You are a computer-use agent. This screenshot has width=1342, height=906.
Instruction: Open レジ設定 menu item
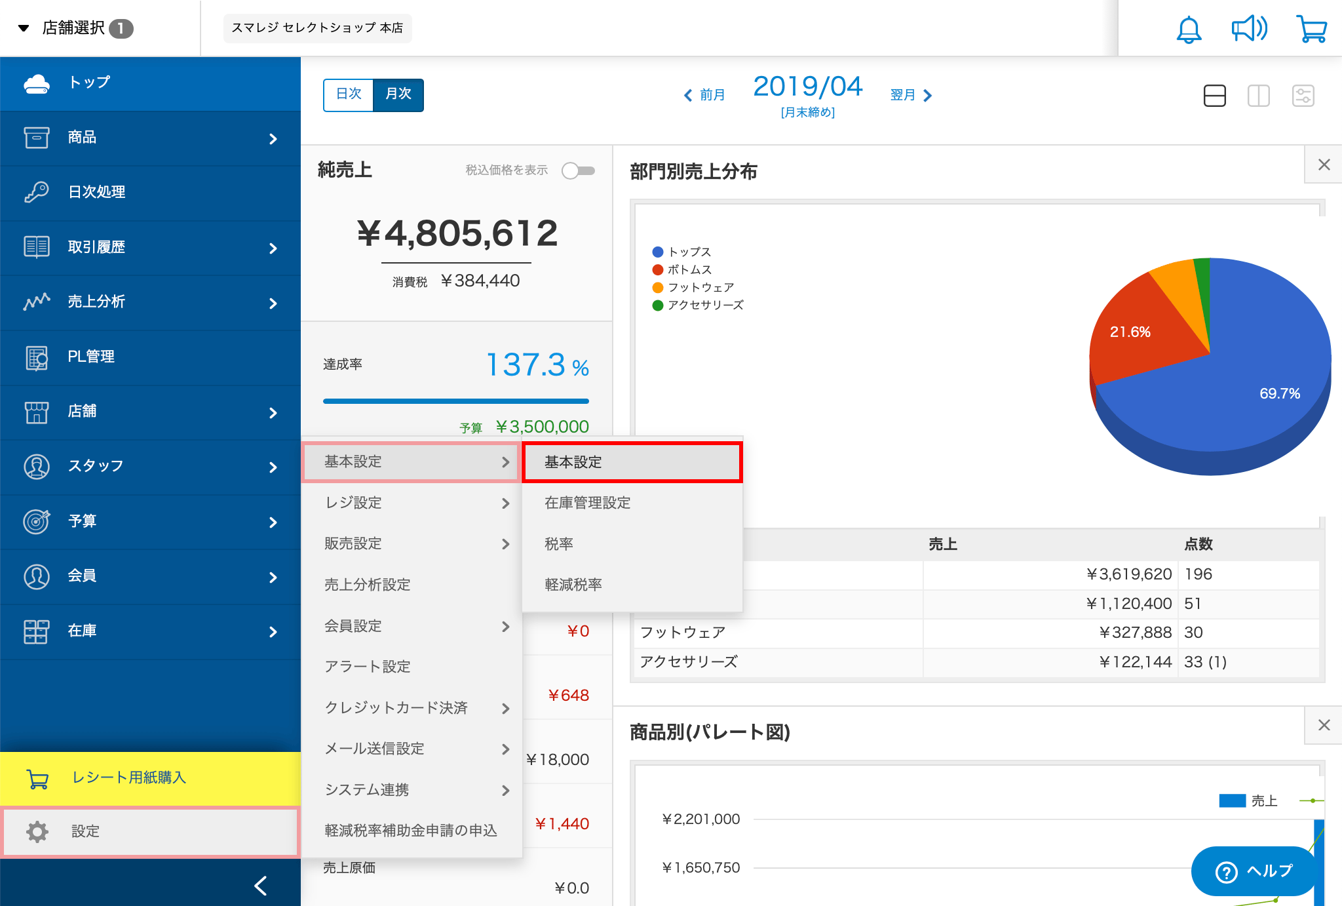point(412,503)
